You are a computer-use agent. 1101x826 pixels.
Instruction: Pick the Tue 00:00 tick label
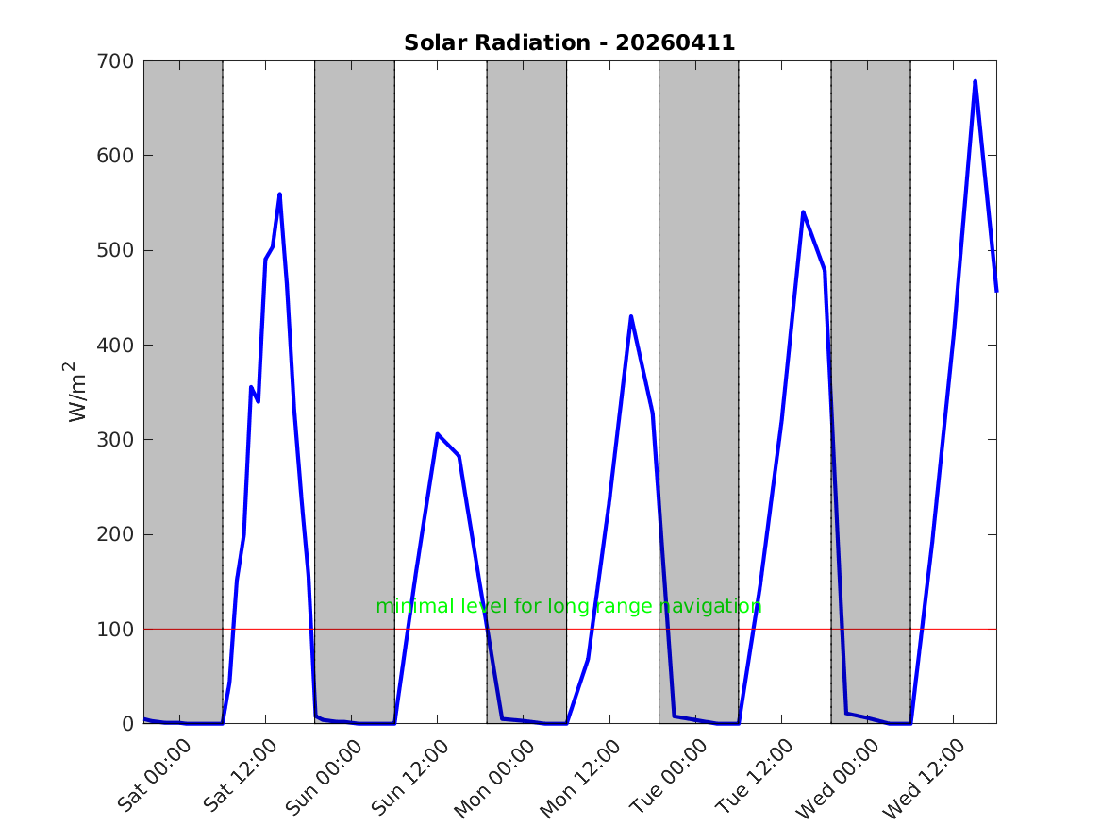tap(670, 776)
